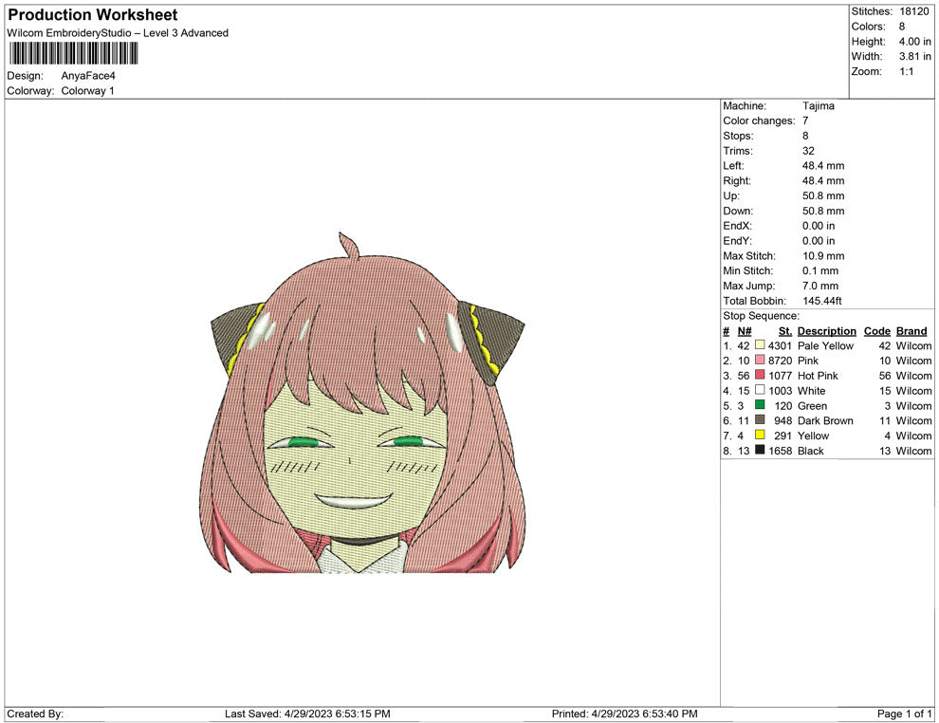Viewport: 939px width, 723px height.
Task: Click the Pale Yellow color swatch
Action: tap(760, 345)
